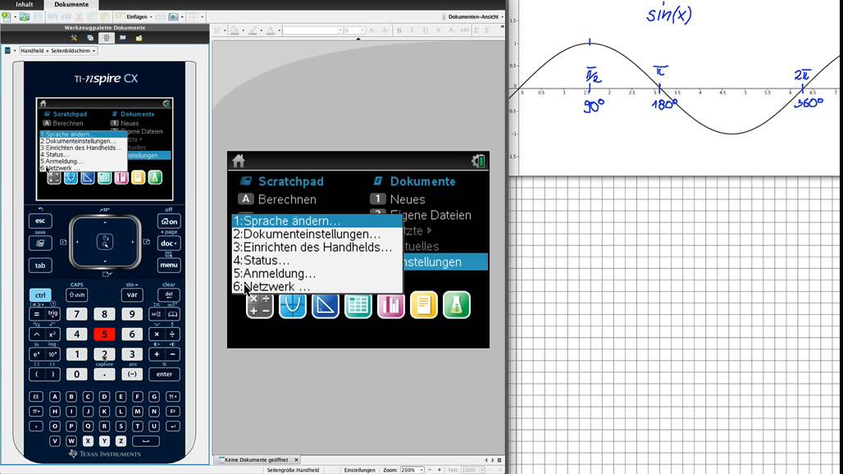843x474 pixels.
Task: Click the enter key on the handheld
Action: click(x=164, y=374)
